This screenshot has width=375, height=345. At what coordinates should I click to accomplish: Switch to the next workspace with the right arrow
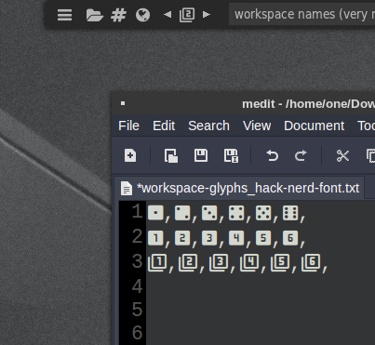[207, 15]
